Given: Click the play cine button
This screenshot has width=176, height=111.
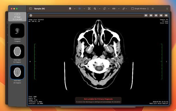Looking at the screenshot, I should (x=156, y=15).
